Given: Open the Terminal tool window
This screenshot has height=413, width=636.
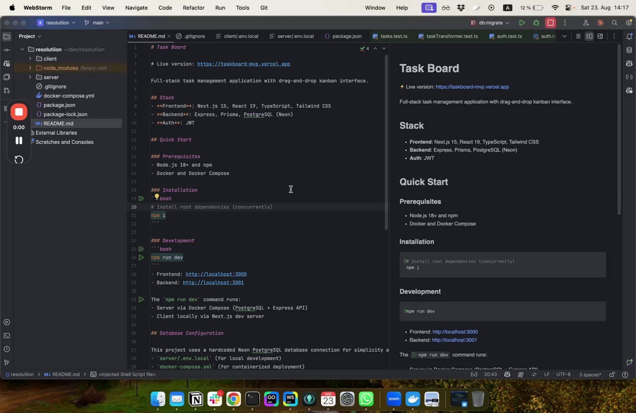Looking at the screenshot, I should click(x=6, y=336).
